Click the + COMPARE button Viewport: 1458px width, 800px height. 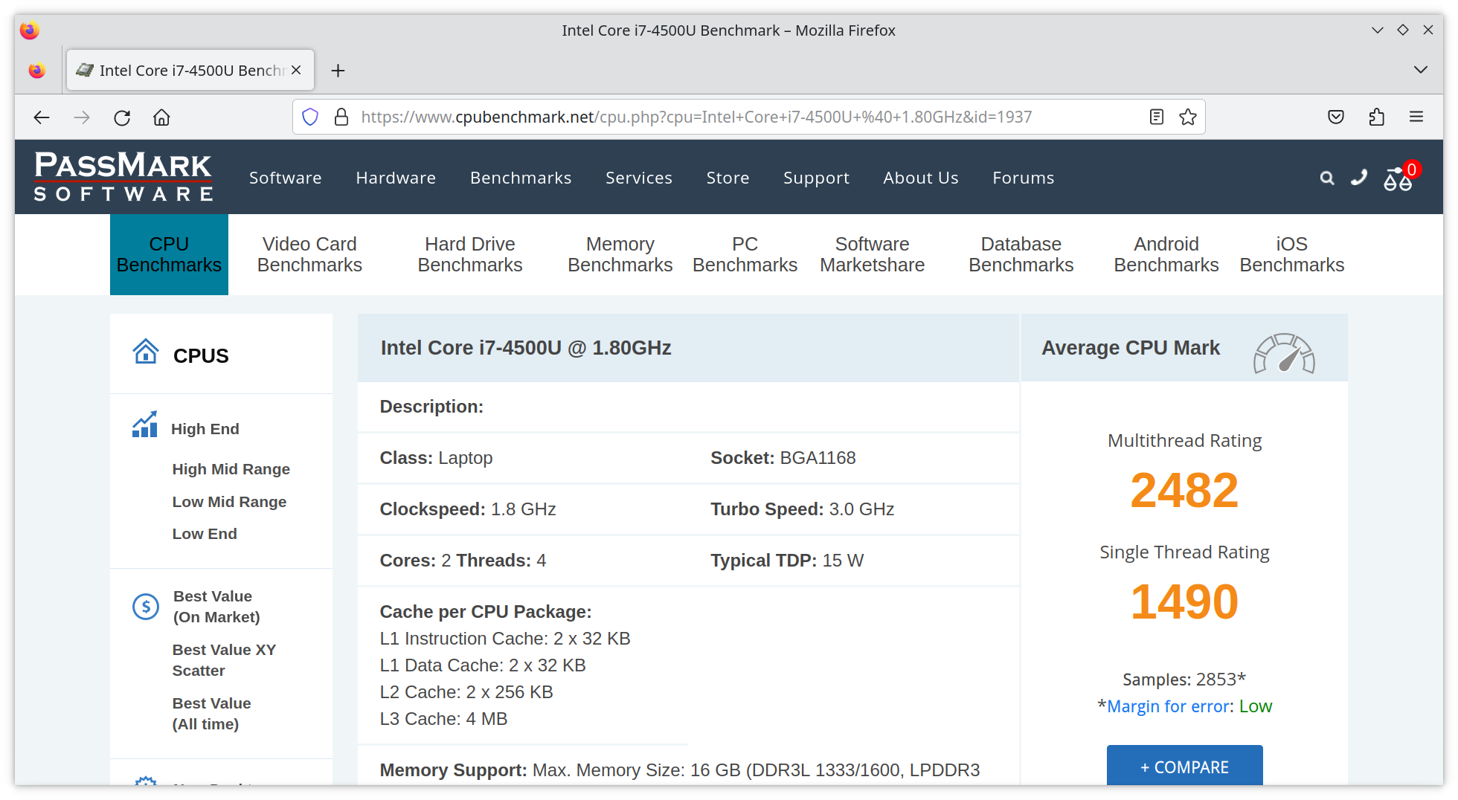coord(1184,766)
